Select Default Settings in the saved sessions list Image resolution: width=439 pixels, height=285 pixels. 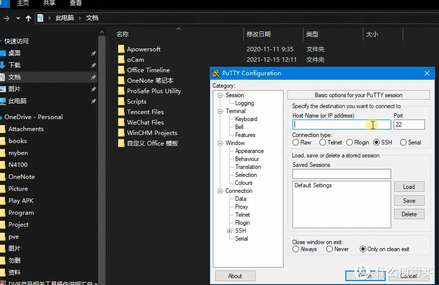(x=313, y=185)
